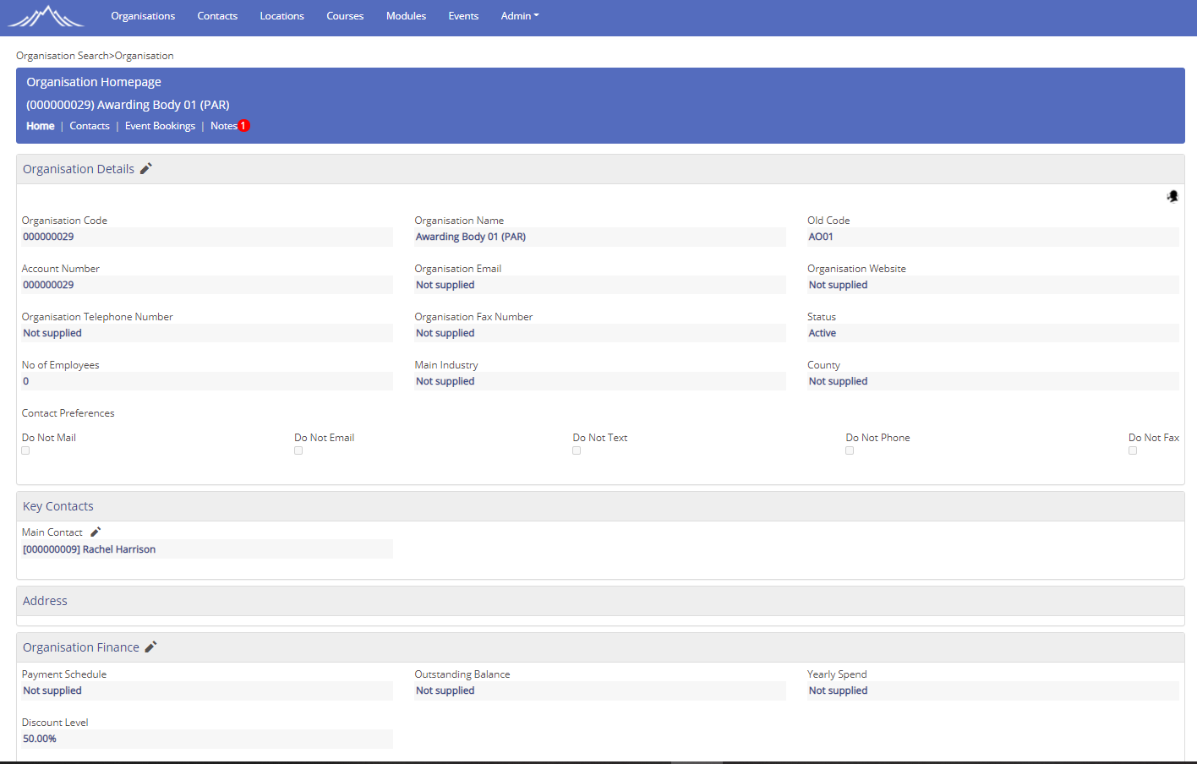1197x764 pixels.
Task: Open the Courses menu
Action: pos(345,15)
